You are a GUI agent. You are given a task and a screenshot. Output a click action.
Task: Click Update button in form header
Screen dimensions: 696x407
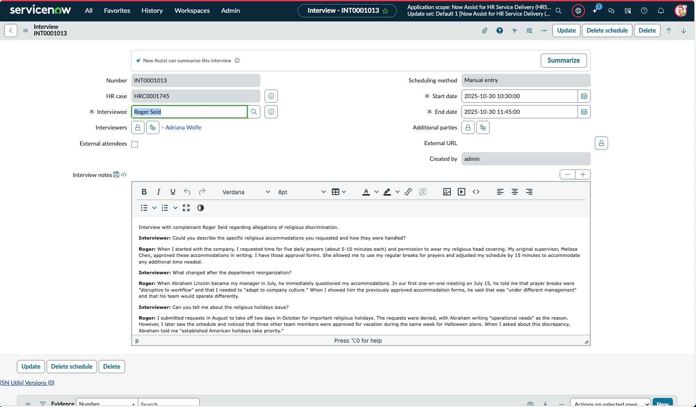566,31
